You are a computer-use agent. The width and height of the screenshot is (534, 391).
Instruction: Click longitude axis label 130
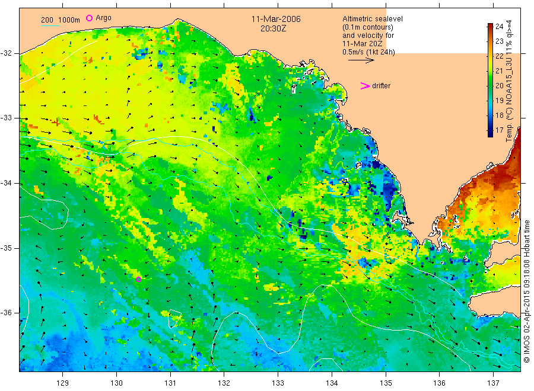click(x=116, y=383)
